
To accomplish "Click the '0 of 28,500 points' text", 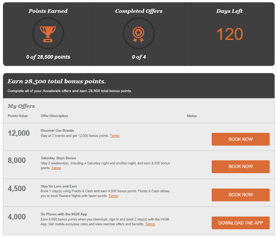I will click(48, 57).
